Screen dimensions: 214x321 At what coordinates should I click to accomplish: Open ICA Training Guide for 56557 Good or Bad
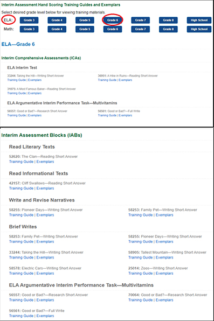pos(17,115)
